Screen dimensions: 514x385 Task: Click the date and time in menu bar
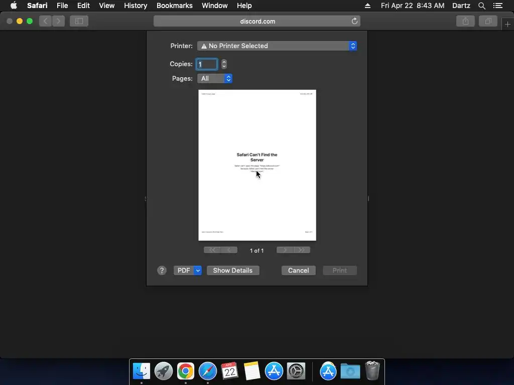tap(413, 6)
